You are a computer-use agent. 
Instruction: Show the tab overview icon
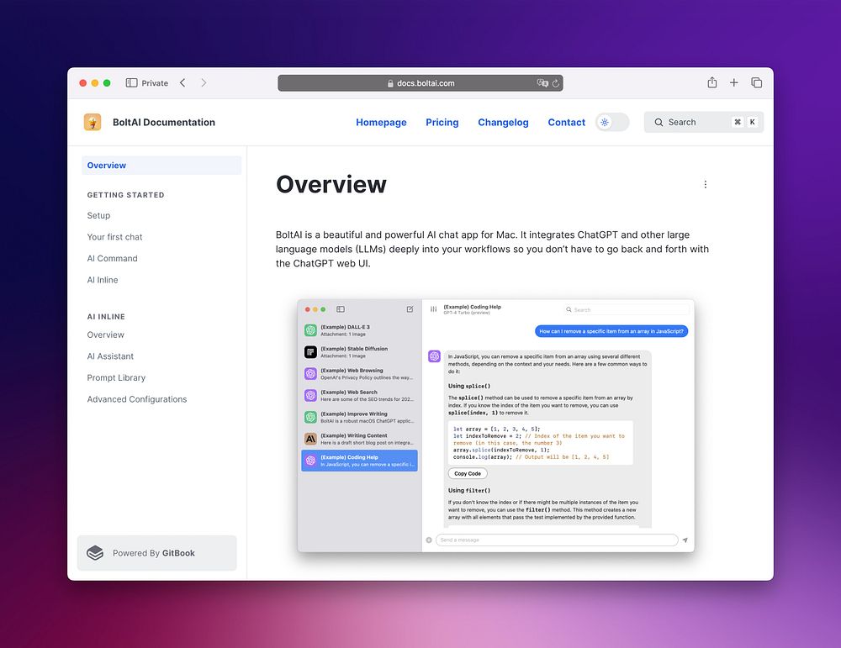[x=756, y=82]
